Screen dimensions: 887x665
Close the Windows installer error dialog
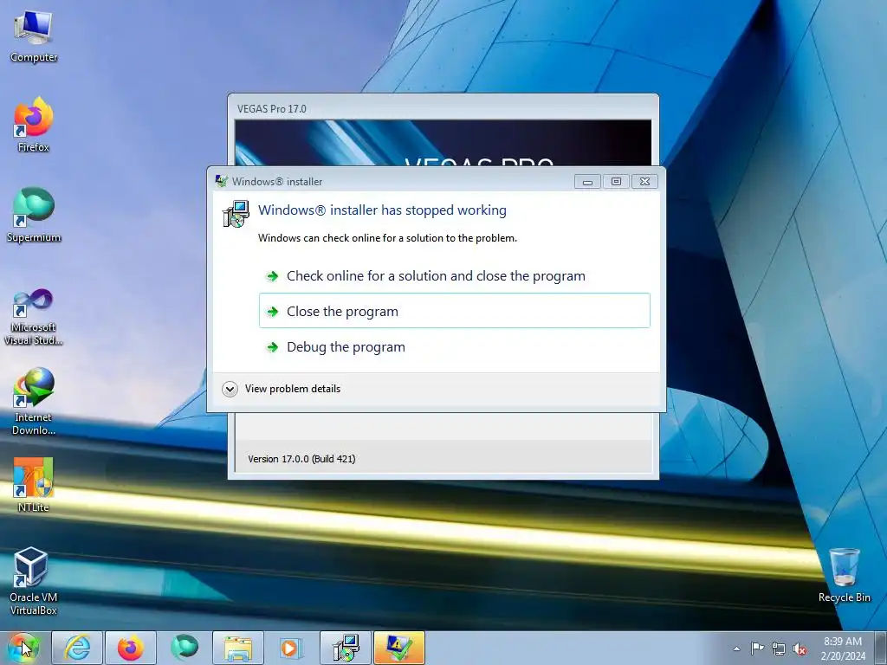644,182
